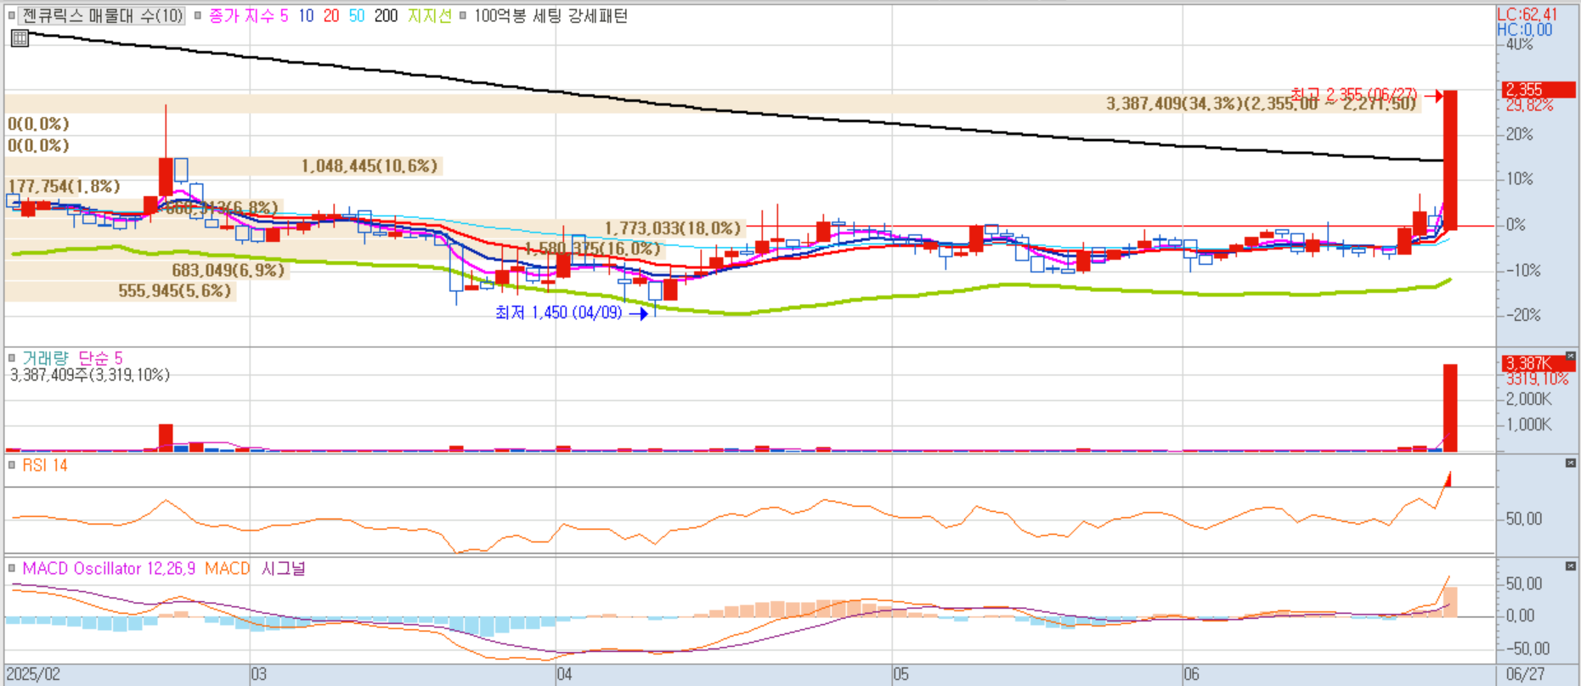Click the 2,000K label on the volume axis
Viewport: 1581px width, 686px height.
1529,399
